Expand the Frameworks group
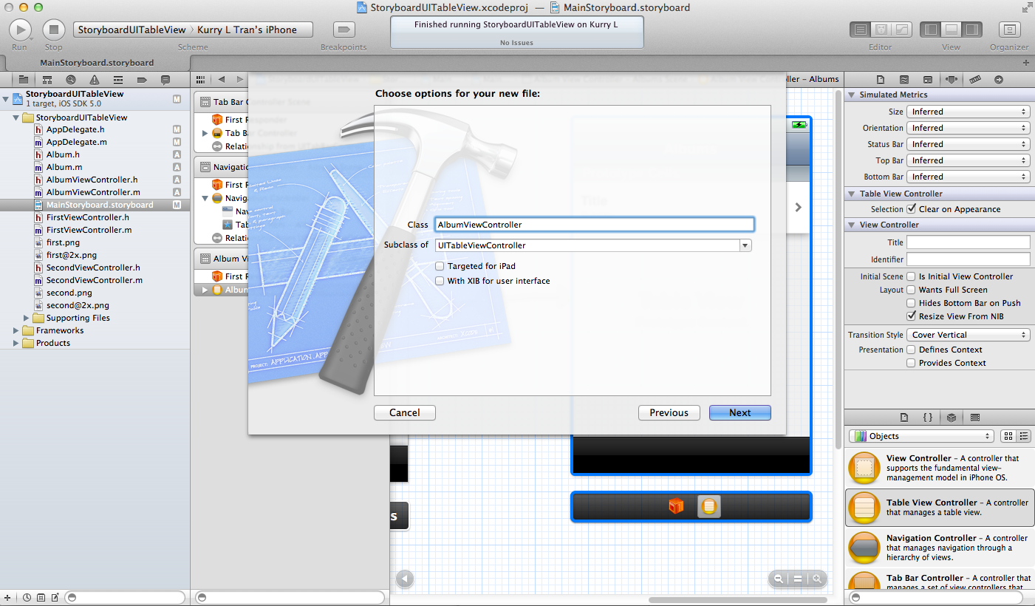 16,330
